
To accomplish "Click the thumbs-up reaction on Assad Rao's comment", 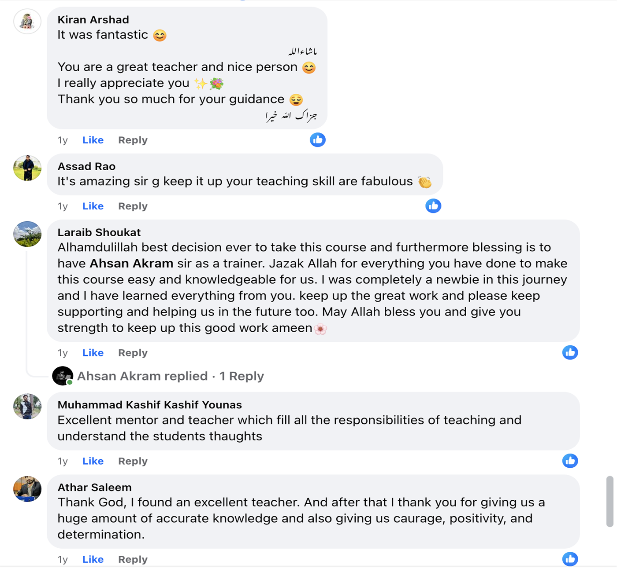I will point(433,206).
